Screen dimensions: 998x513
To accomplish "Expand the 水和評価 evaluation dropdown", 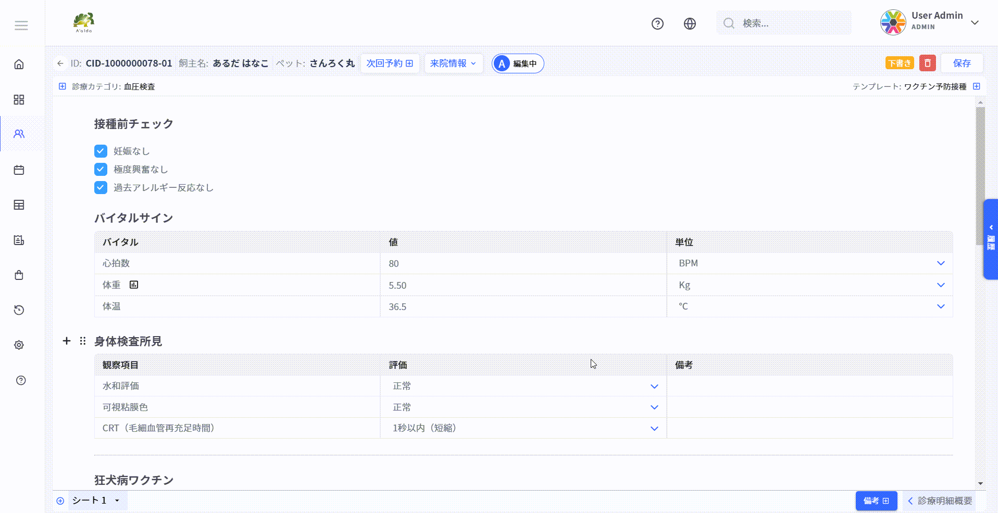I will pos(654,386).
